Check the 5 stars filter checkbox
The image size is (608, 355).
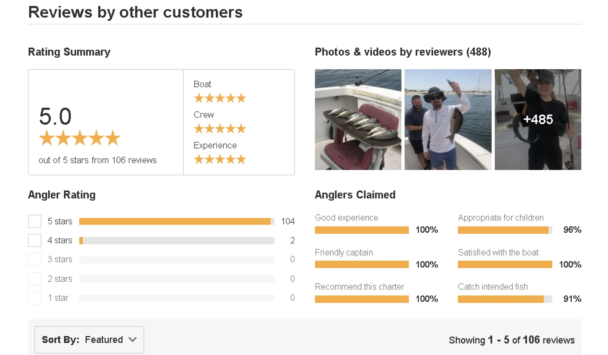pyautogui.click(x=35, y=221)
